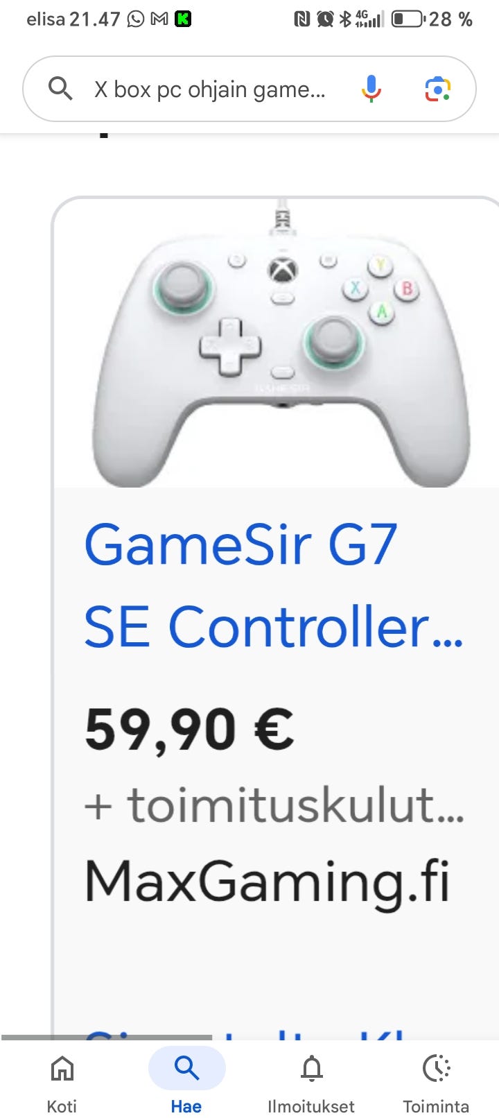The width and height of the screenshot is (499, 1118).
Task: Tap the magnifier icon in search bar
Action: coord(60,89)
